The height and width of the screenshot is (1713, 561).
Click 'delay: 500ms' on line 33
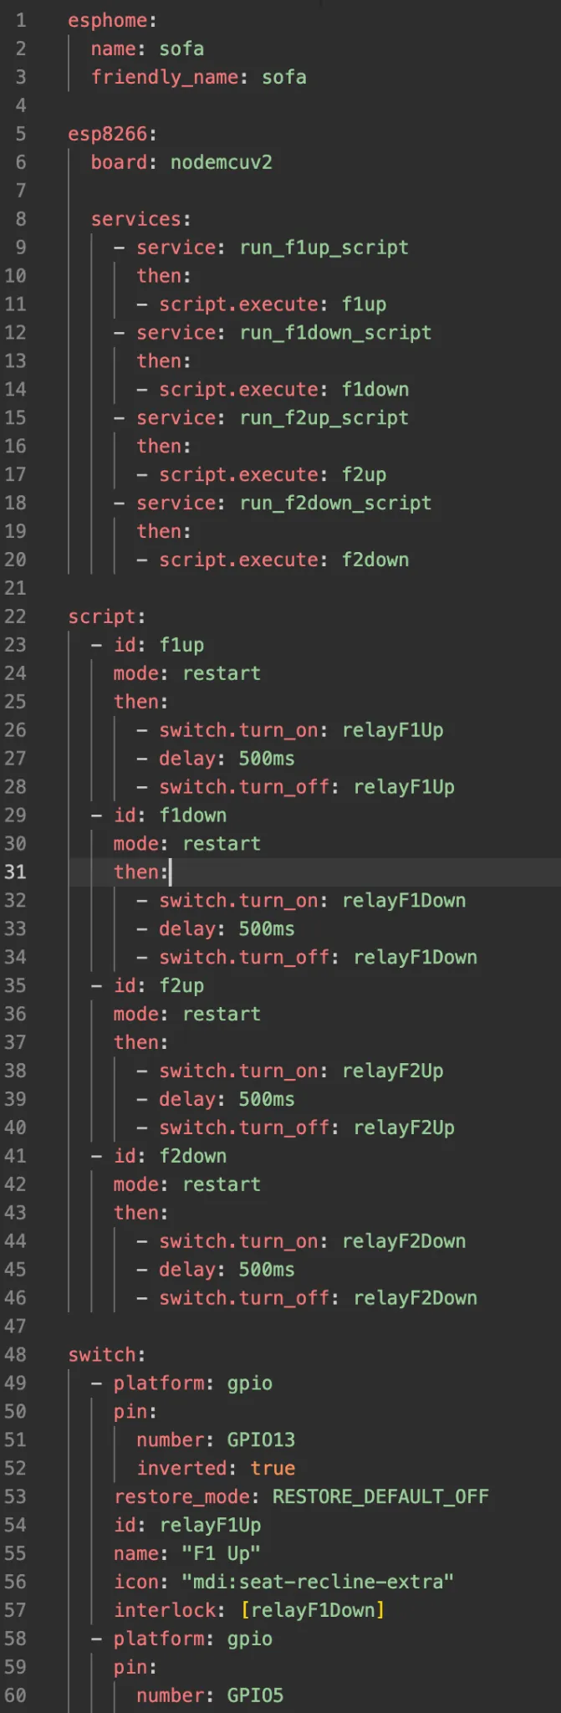point(227,930)
